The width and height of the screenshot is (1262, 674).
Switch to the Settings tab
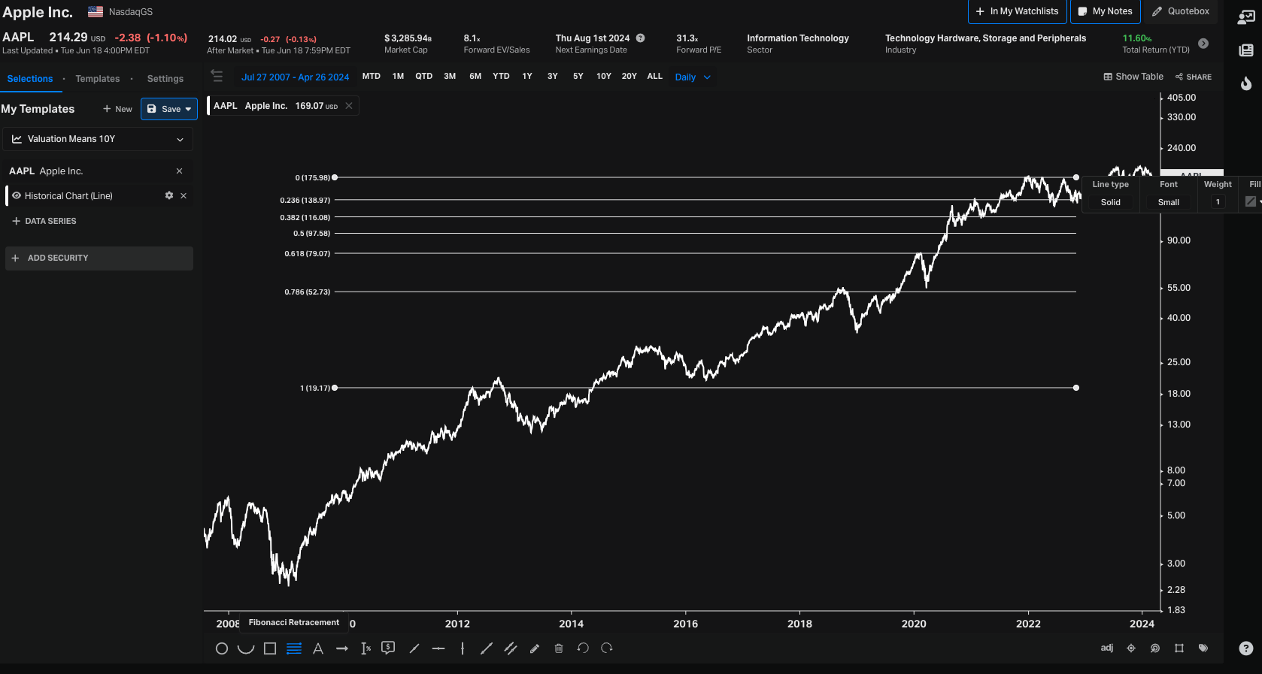[165, 79]
